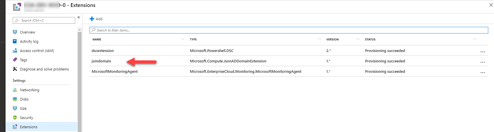This screenshot has width=494, height=132.
Task: Click the Activity log icon
Action: point(15,41)
